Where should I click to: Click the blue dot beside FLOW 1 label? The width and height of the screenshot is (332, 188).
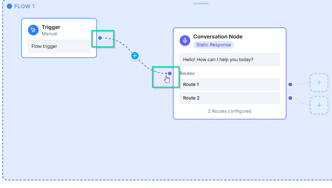coord(9,6)
